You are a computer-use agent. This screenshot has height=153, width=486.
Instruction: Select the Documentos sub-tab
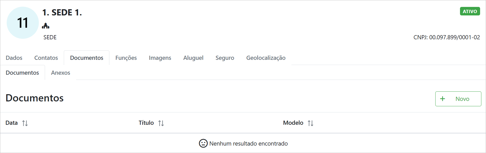click(22, 73)
